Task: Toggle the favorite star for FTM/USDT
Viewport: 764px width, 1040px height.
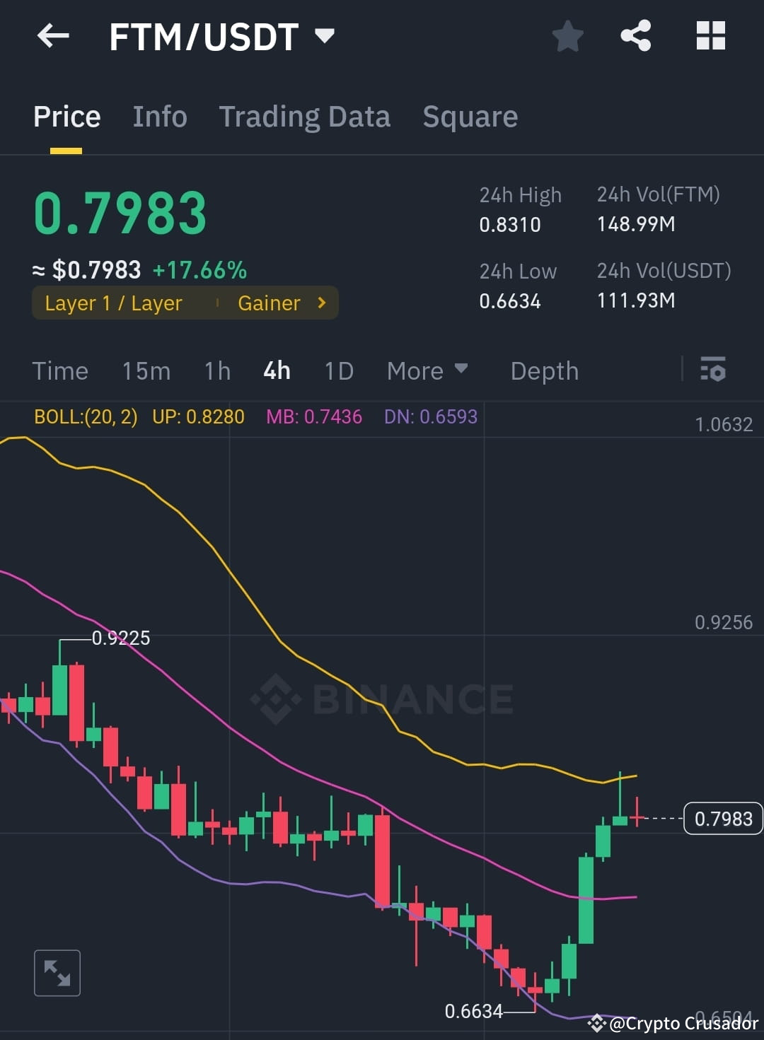Action: click(x=567, y=35)
